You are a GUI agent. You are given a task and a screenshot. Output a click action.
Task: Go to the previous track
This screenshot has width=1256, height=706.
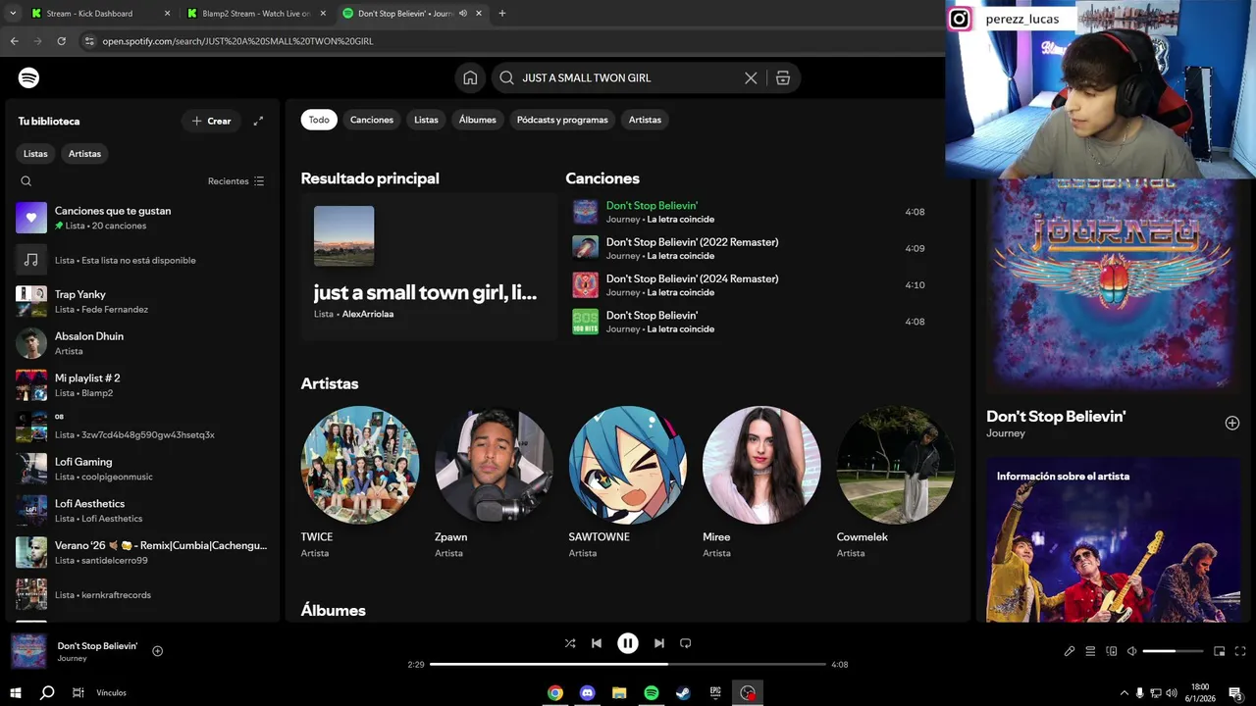[597, 643]
